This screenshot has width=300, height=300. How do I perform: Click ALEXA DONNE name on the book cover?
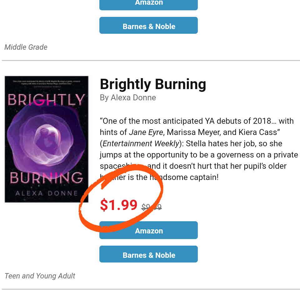coord(47,193)
